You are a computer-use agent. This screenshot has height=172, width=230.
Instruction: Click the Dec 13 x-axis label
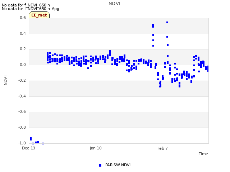click(29, 148)
